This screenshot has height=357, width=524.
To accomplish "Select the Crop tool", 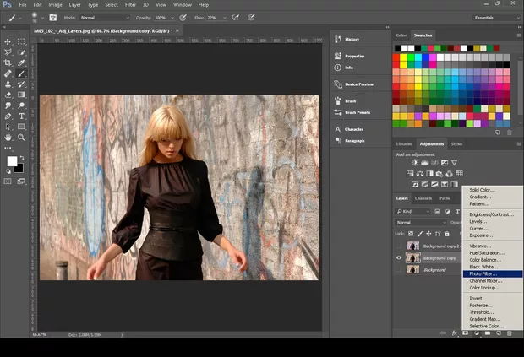I will (x=8, y=62).
